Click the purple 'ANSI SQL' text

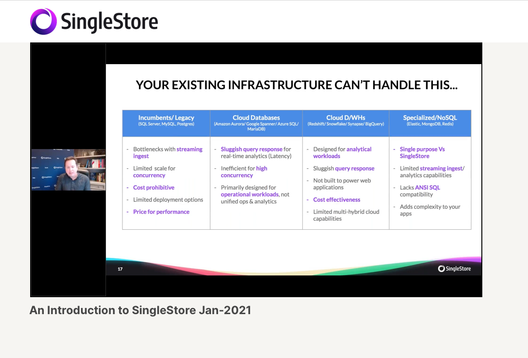pos(427,188)
